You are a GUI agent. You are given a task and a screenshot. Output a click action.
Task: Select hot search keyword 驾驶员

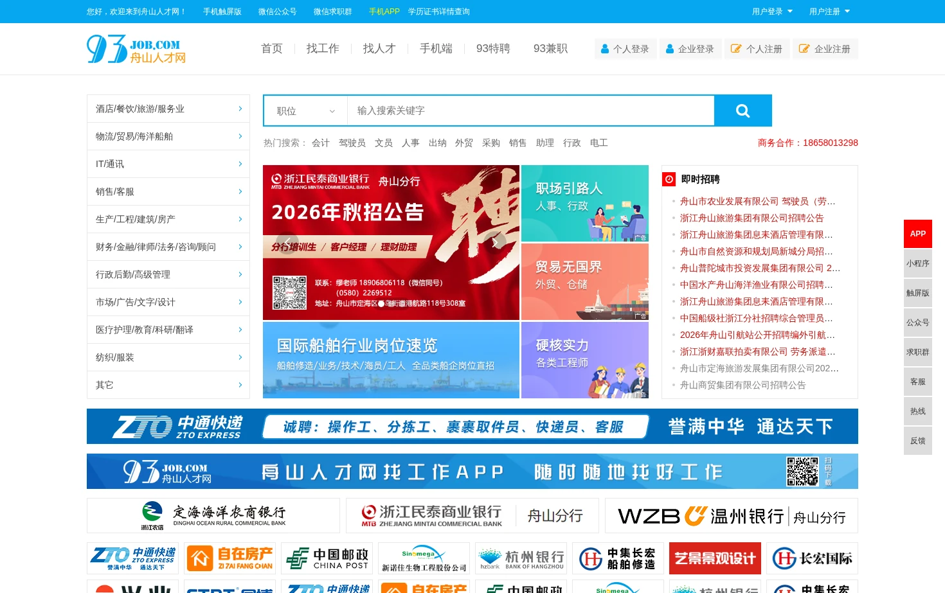point(352,143)
